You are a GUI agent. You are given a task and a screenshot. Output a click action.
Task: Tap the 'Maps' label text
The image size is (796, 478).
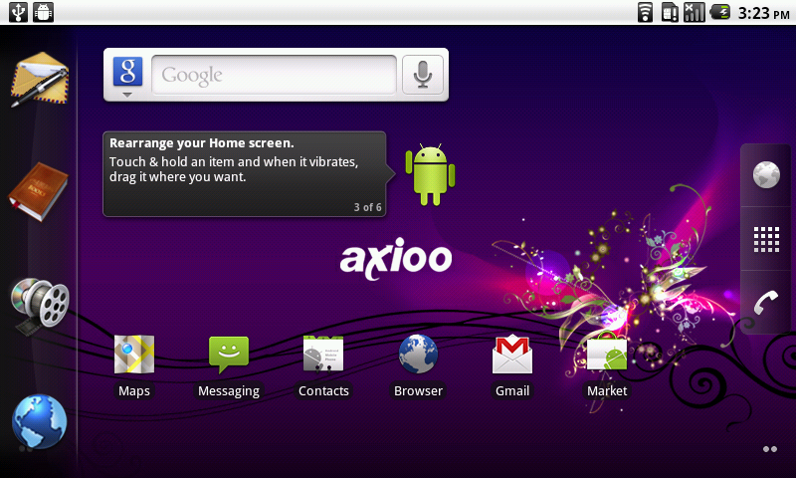pyautogui.click(x=134, y=390)
